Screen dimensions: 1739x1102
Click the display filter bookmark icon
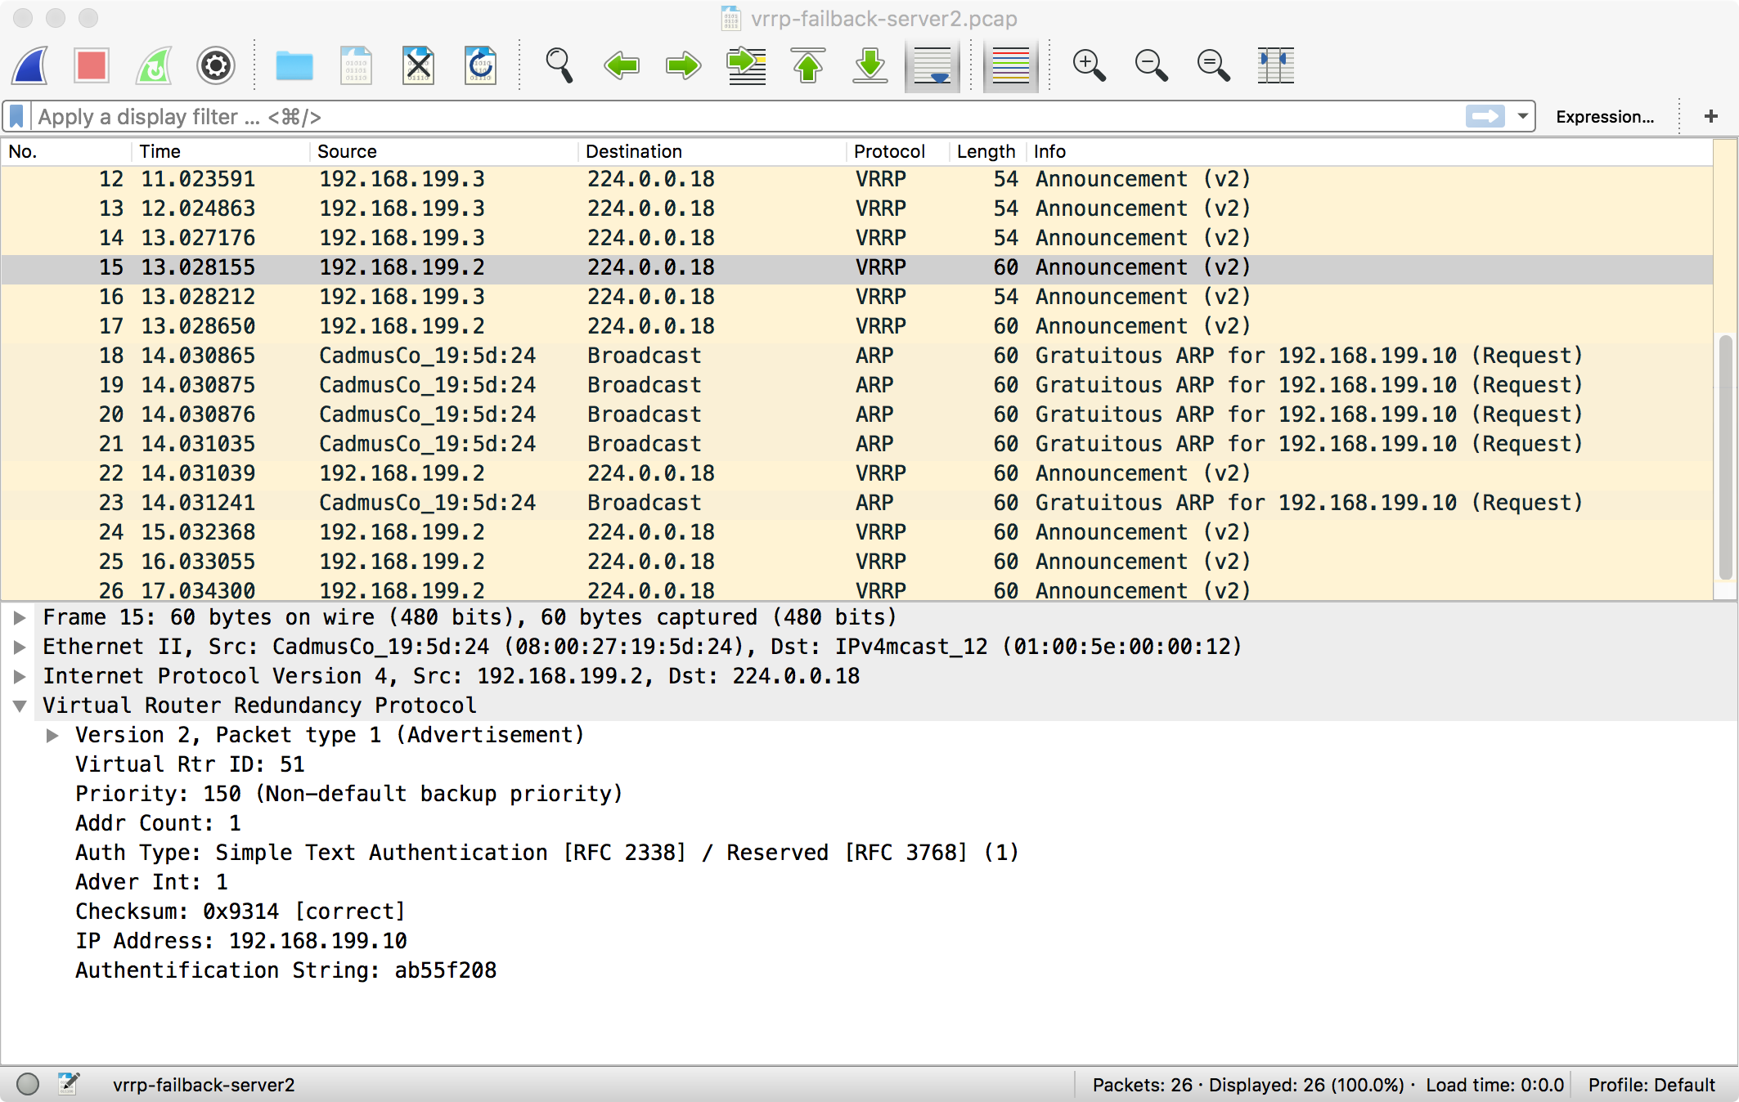tap(16, 117)
